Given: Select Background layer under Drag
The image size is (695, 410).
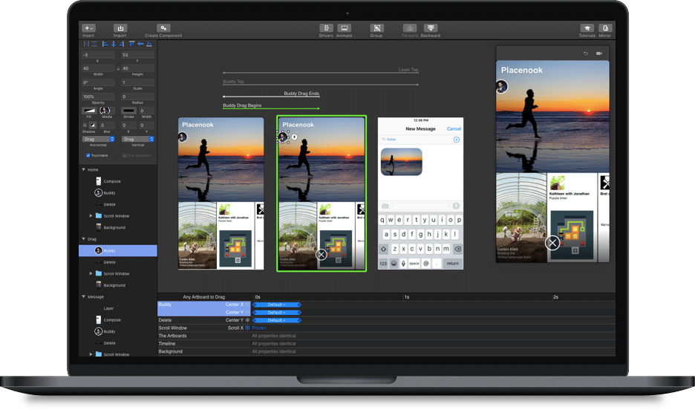Looking at the screenshot, I should [x=118, y=285].
